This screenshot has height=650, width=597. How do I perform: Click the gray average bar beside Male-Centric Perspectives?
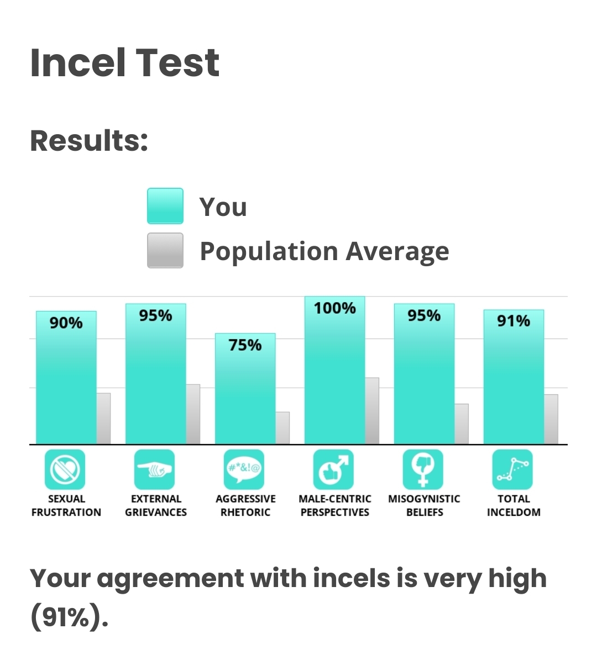pyautogui.click(x=372, y=411)
